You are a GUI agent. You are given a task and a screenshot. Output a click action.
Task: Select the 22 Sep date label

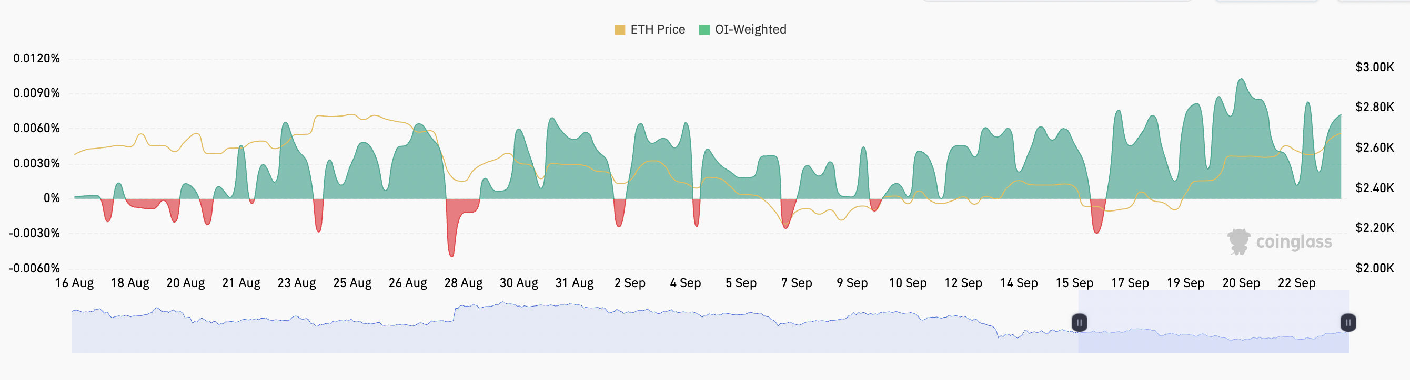[x=1296, y=283]
